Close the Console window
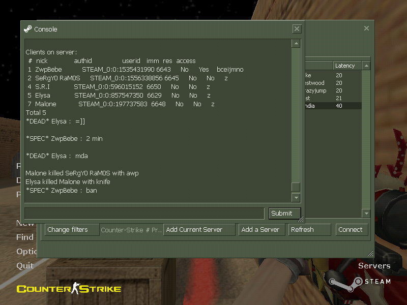This screenshot has width=407, height=305. click(297, 29)
